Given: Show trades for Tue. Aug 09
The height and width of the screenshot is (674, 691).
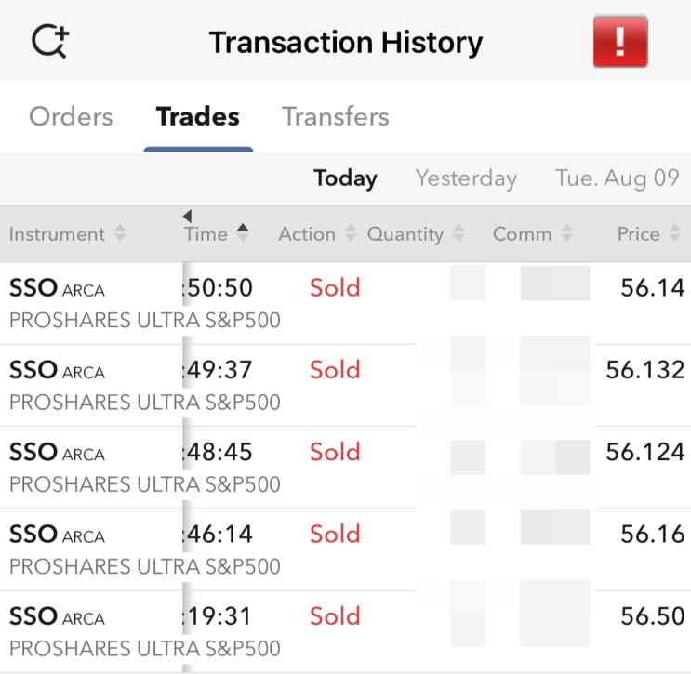Looking at the screenshot, I should (617, 178).
